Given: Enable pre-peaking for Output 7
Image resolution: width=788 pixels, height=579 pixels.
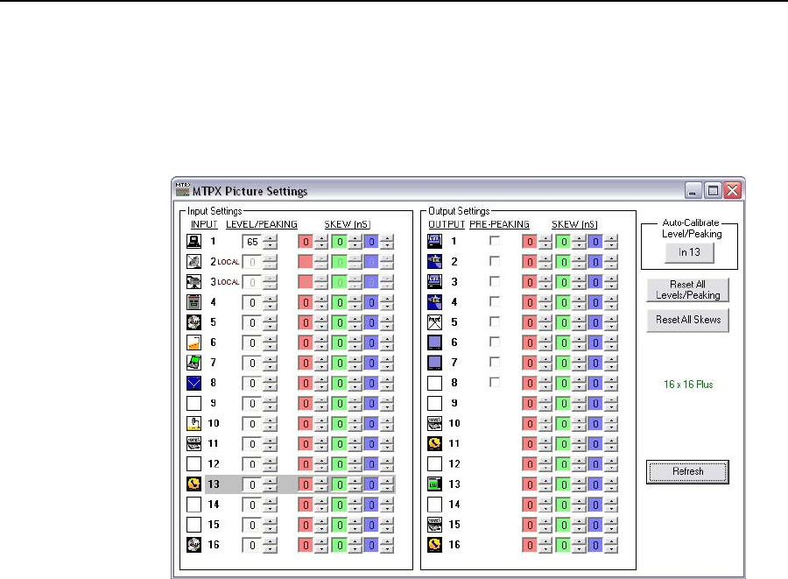Looking at the screenshot, I should [495, 362].
